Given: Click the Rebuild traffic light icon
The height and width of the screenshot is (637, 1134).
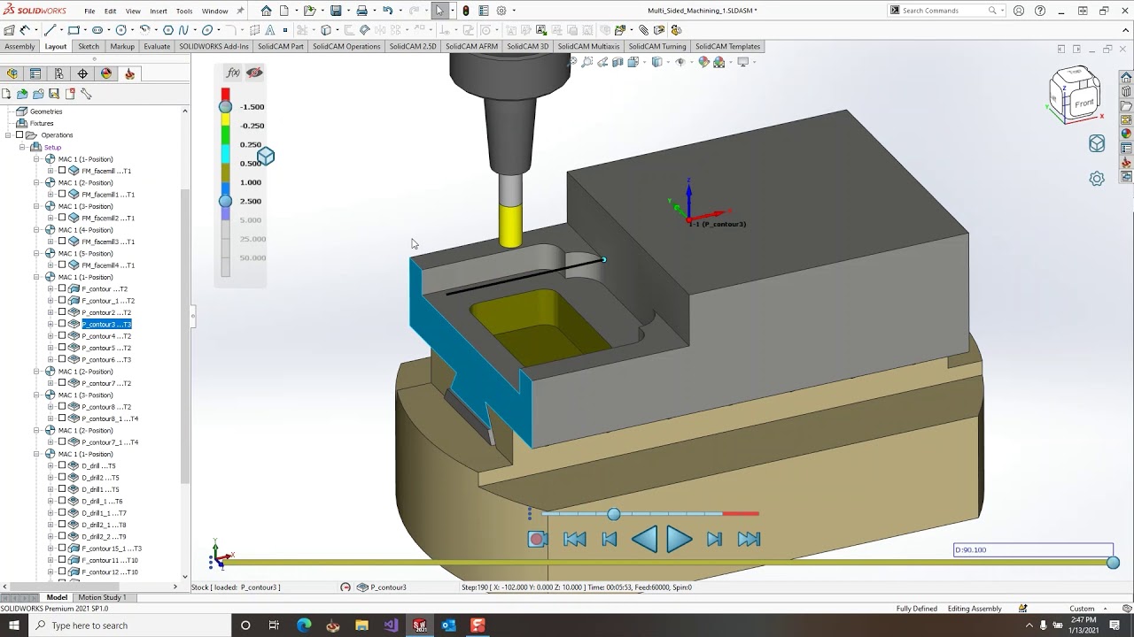Looking at the screenshot, I should click(x=466, y=11).
